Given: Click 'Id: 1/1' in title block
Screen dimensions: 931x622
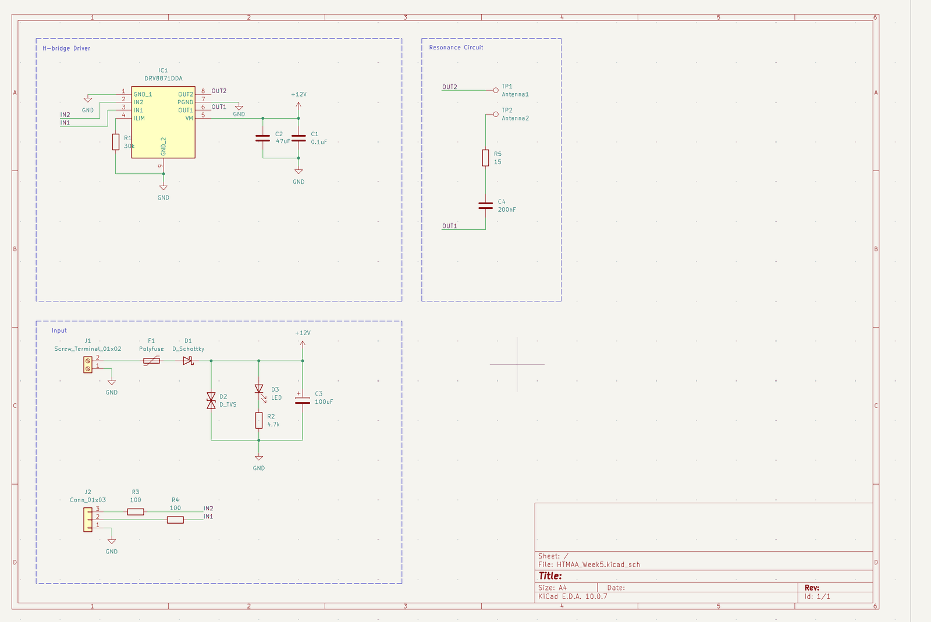Looking at the screenshot, I should click(x=818, y=596).
